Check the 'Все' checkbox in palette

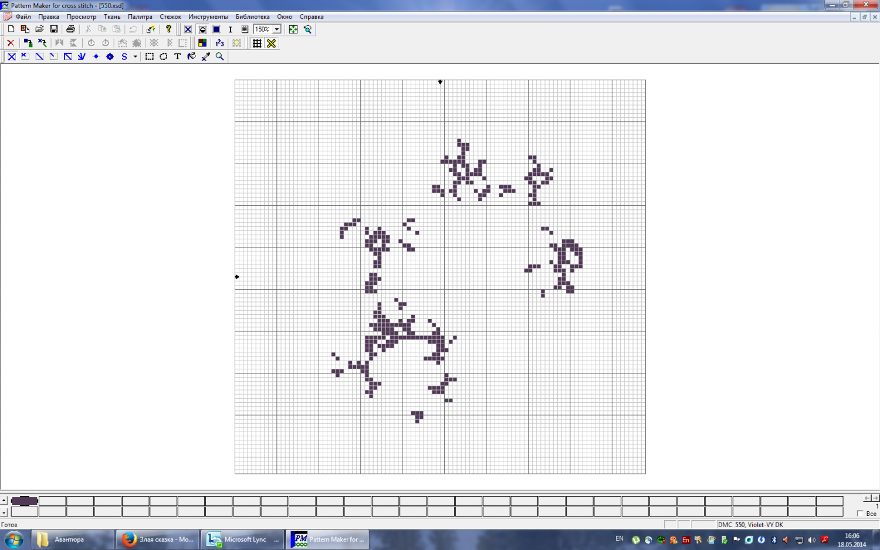tap(860, 514)
